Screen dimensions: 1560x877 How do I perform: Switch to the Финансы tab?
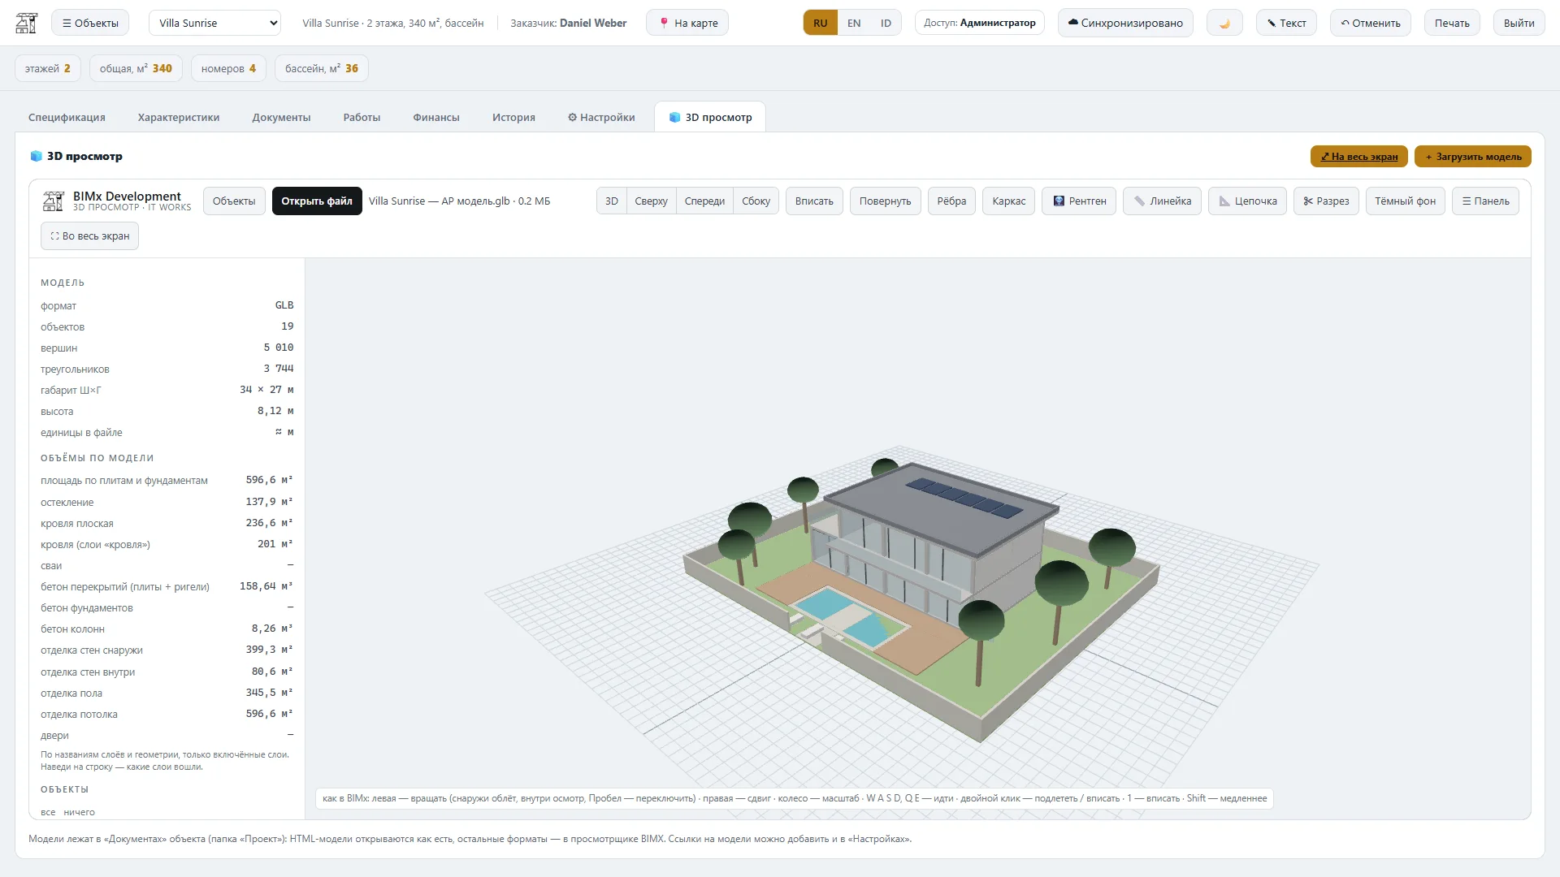(436, 117)
